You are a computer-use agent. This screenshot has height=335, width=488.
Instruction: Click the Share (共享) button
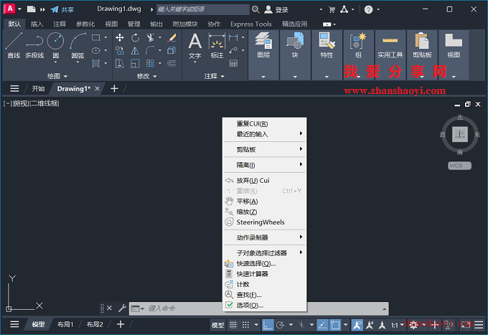pyautogui.click(x=62, y=9)
